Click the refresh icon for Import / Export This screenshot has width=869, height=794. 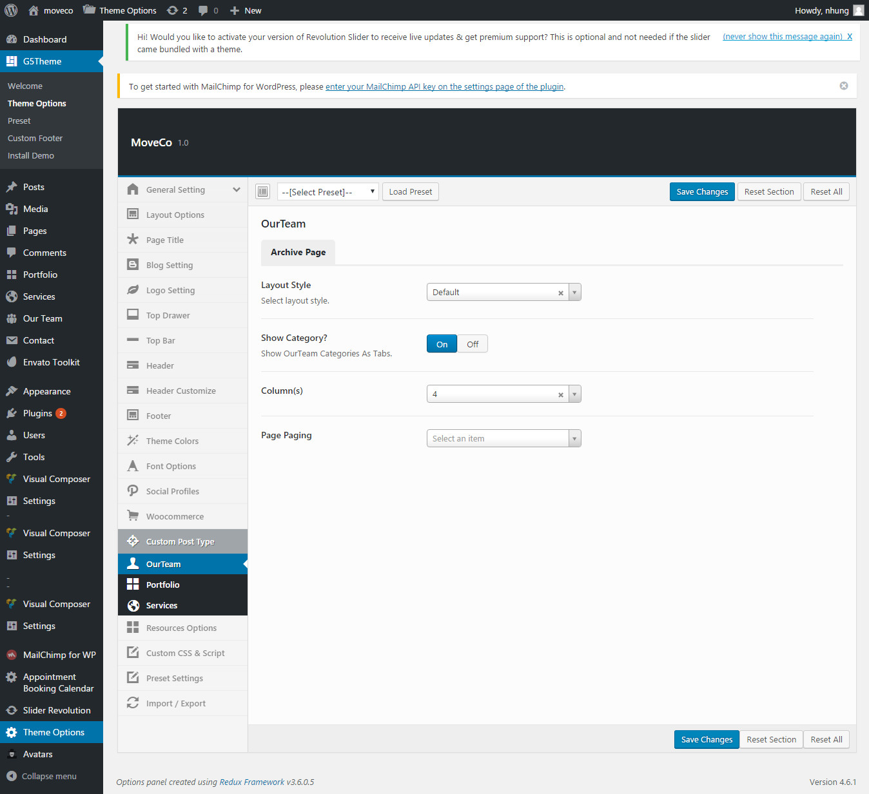coord(133,702)
